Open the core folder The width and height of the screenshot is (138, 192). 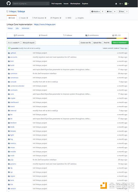[12, 94]
